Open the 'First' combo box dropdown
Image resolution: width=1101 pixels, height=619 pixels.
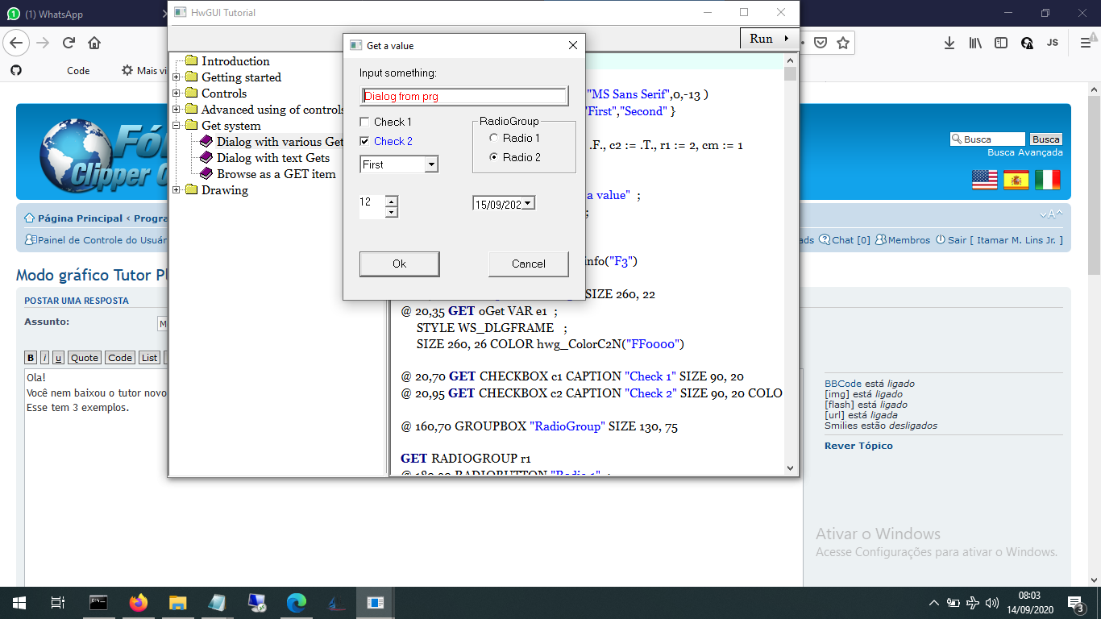tap(431, 164)
